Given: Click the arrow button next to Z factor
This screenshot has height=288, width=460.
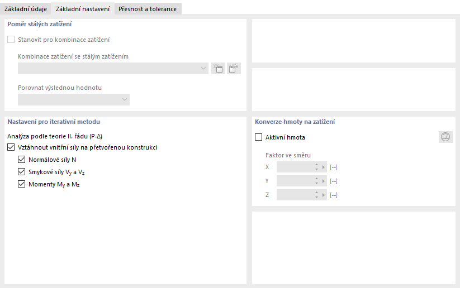Looking at the screenshot, I should click(x=324, y=195).
